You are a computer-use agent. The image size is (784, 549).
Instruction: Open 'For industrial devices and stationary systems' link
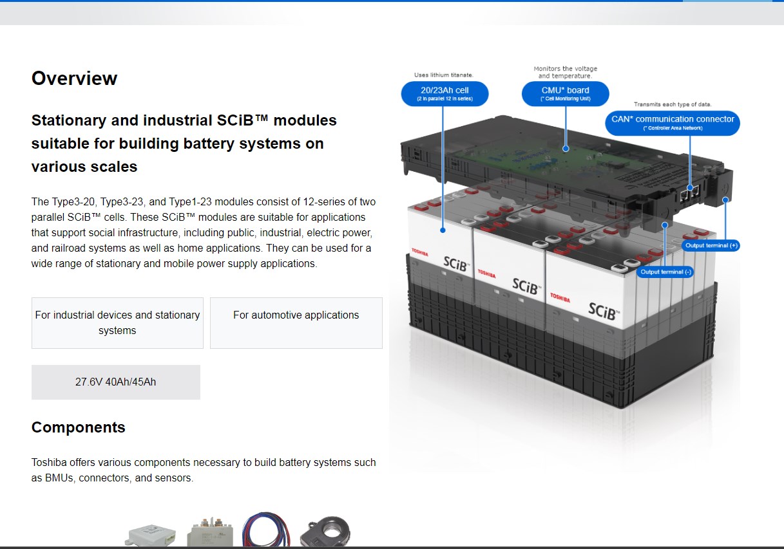click(x=117, y=322)
